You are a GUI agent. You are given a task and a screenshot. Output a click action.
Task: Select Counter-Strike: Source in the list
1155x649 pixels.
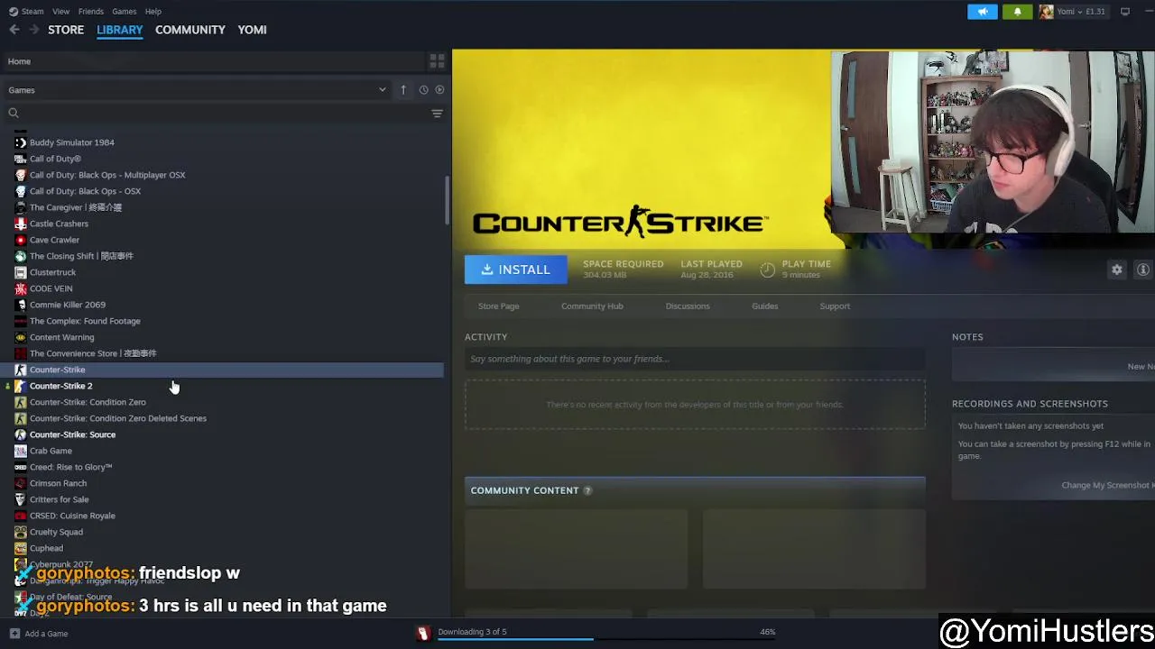point(73,434)
